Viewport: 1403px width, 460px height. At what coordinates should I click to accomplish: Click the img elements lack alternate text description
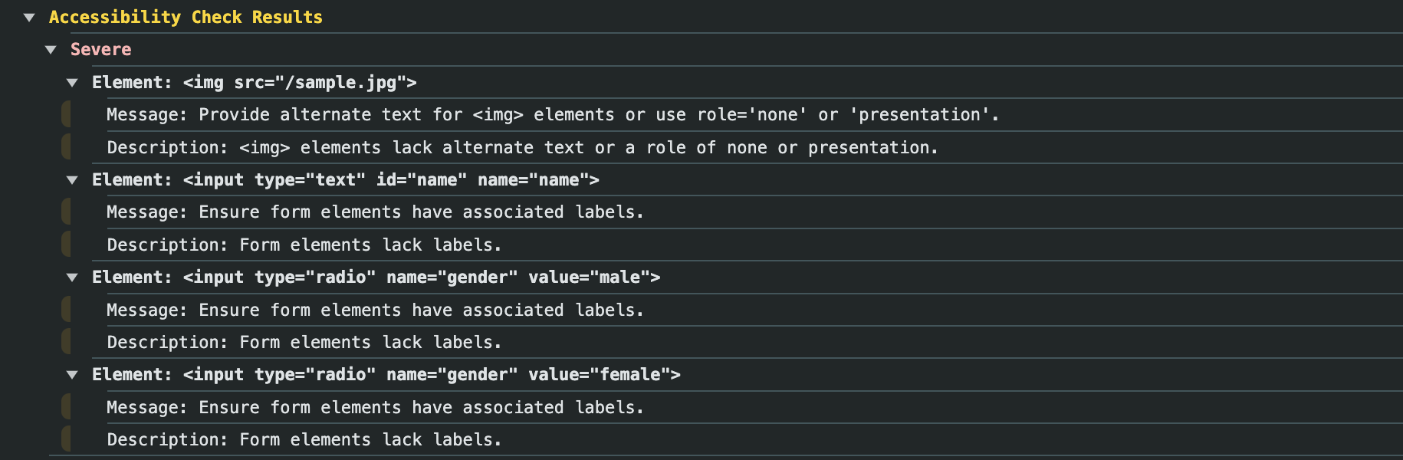pyautogui.click(x=523, y=147)
